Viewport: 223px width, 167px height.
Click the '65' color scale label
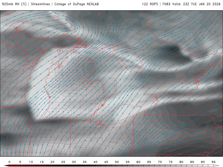pyautogui.click(x=149, y=162)
